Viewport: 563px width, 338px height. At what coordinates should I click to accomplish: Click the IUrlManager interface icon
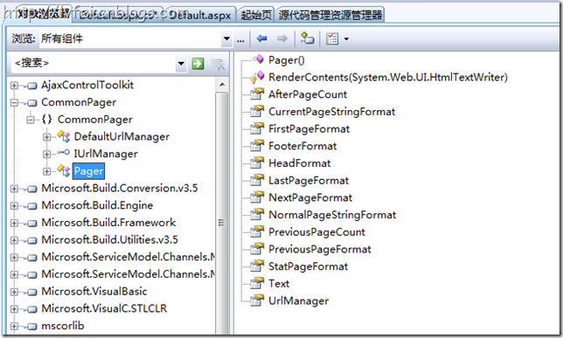64,153
